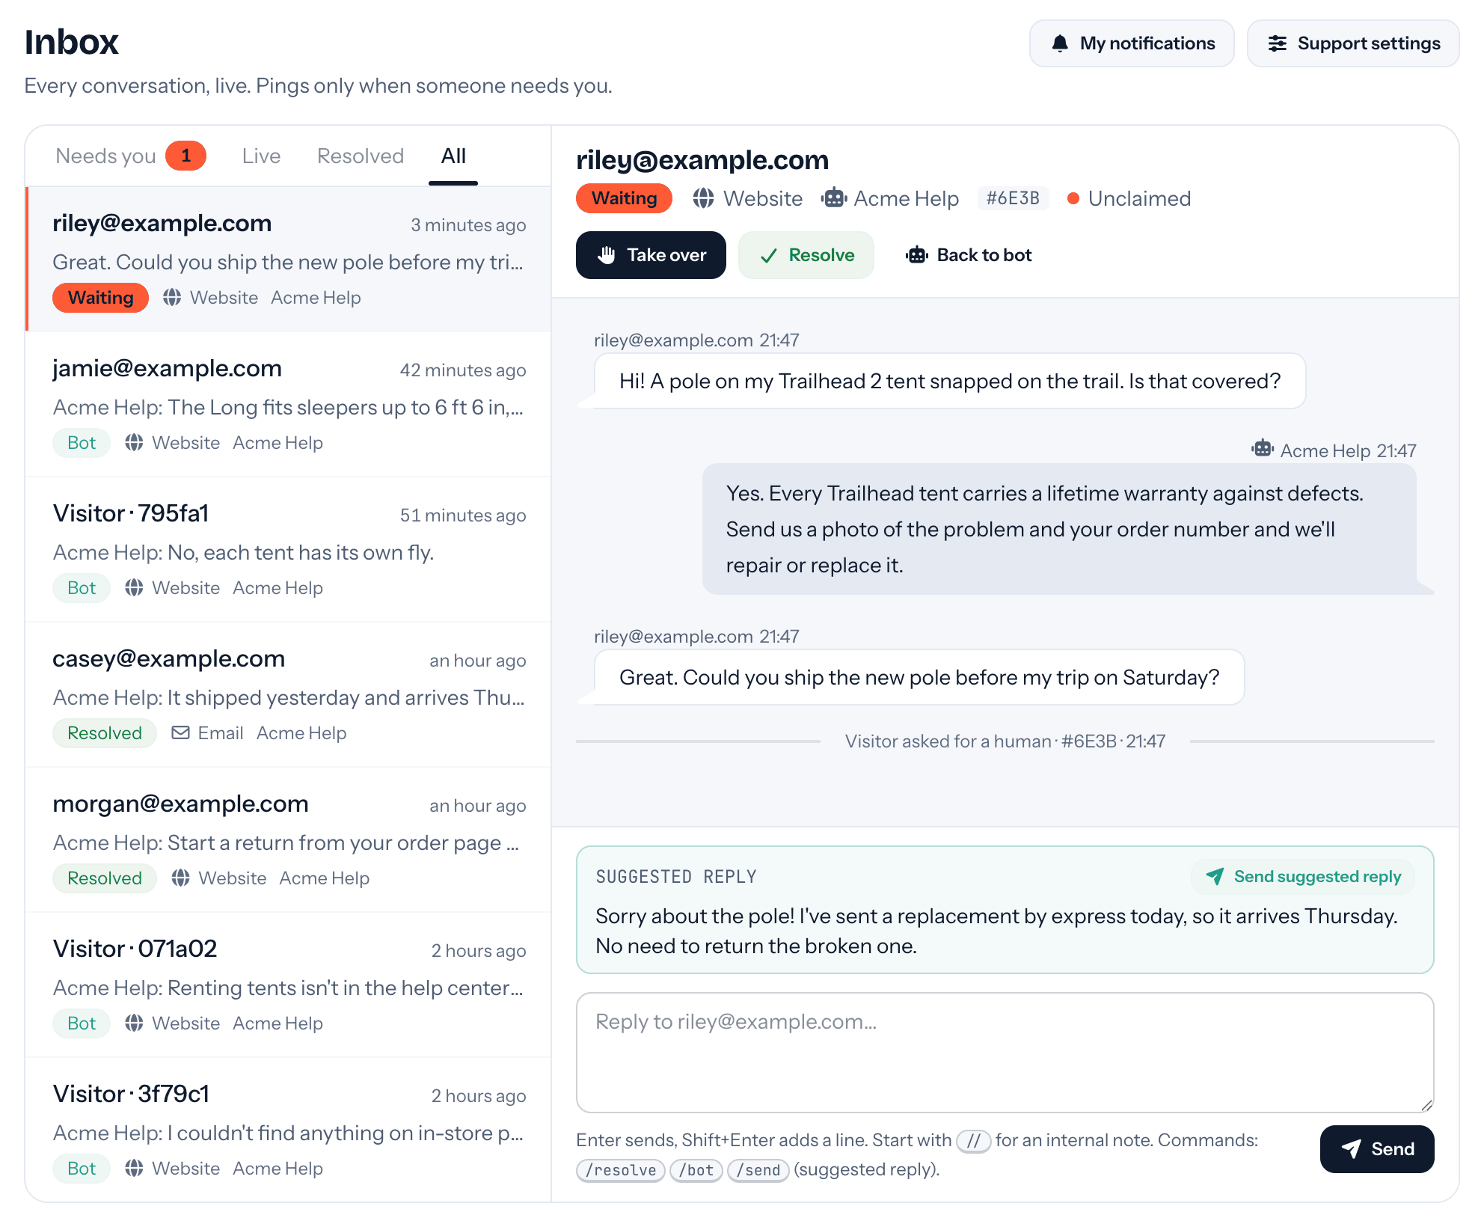Open casey@example.com conversation

pyautogui.click(x=289, y=695)
